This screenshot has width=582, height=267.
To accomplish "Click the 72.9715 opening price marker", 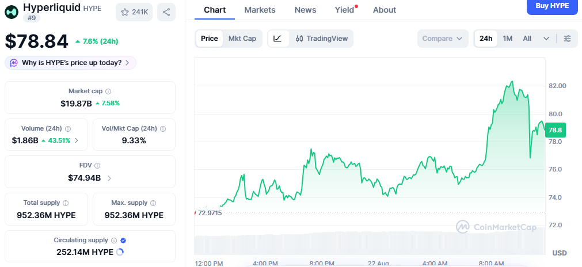I will pyautogui.click(x=210, y=213).
